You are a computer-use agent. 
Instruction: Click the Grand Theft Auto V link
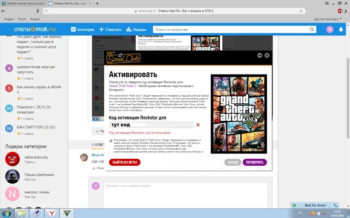(122, 86)
